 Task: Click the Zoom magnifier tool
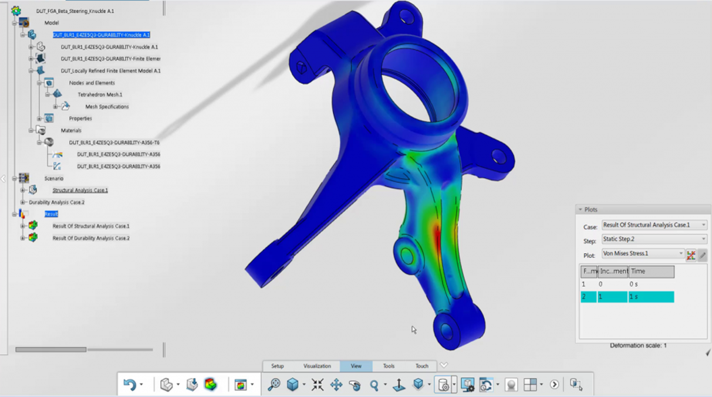click(x=374, y=385)
